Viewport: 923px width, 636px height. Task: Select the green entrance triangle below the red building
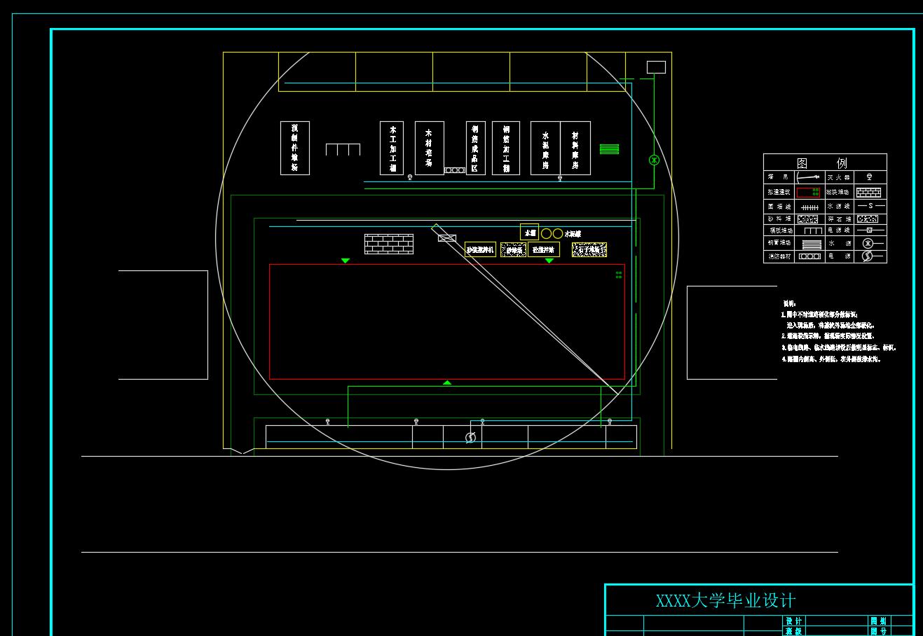[447, 382]
